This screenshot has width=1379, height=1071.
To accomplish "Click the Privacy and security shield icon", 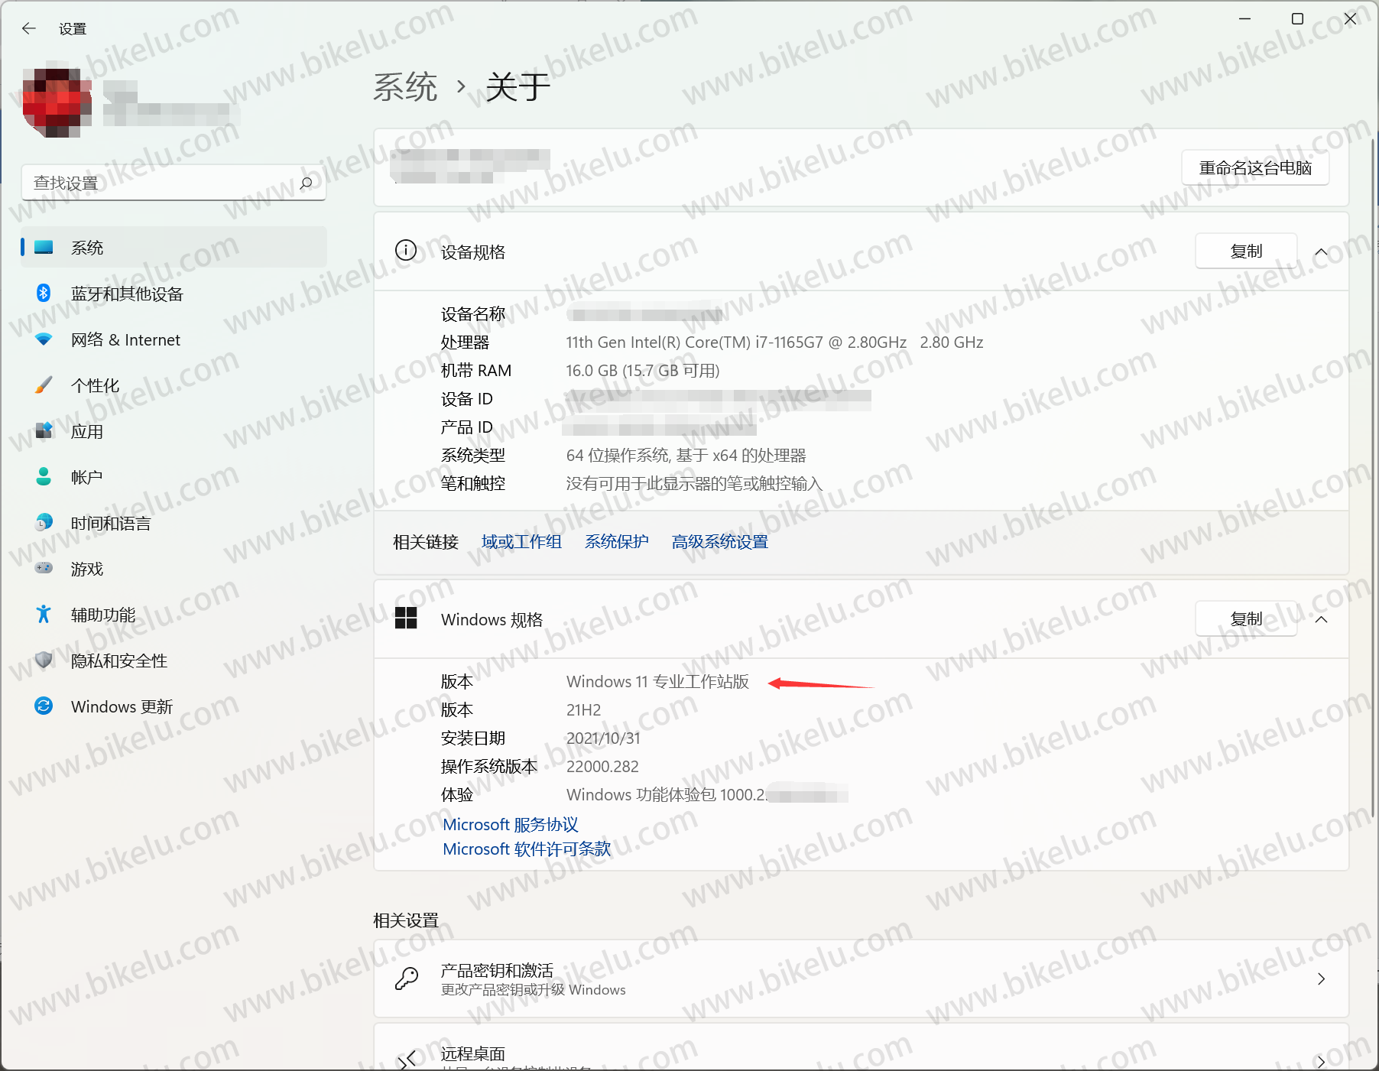I will click(x=44, y=660).
